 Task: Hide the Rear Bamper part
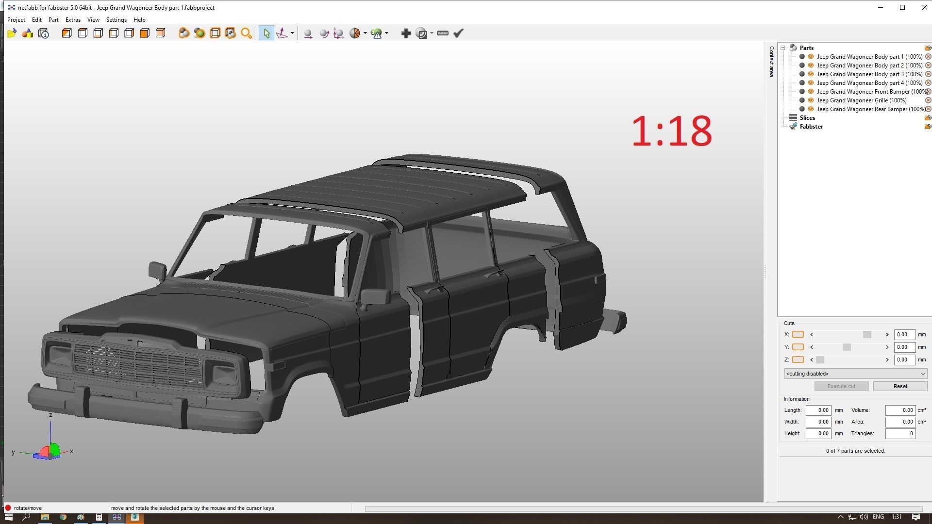pos(811,109)
